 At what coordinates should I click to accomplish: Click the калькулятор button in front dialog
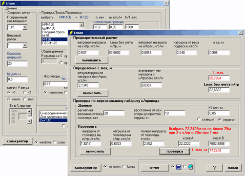click(x=86, y=168)
